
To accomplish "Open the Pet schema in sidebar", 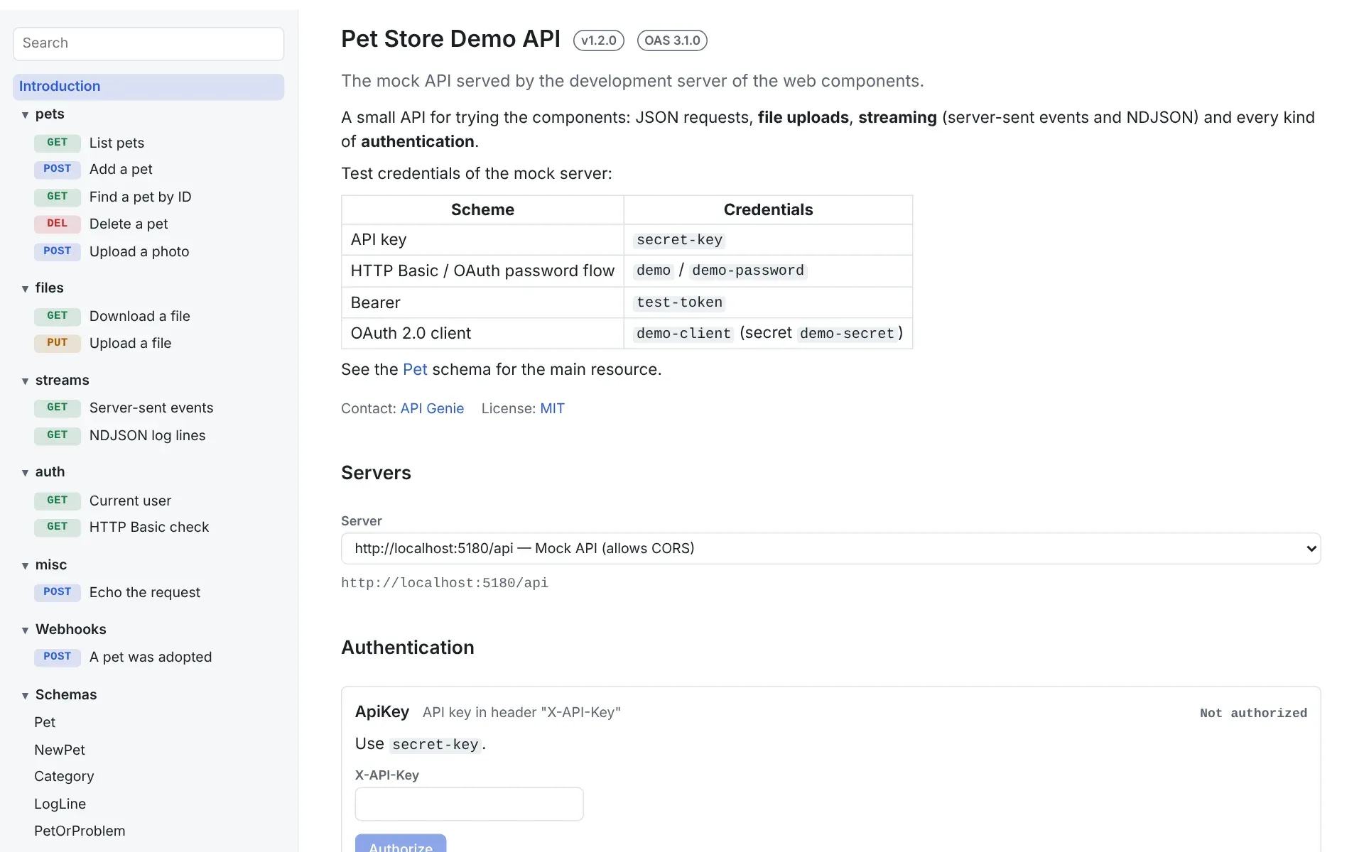I will tap(45, 722).
